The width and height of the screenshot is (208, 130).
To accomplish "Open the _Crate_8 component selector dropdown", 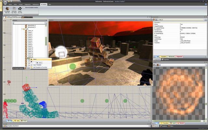I will (204, 19).
